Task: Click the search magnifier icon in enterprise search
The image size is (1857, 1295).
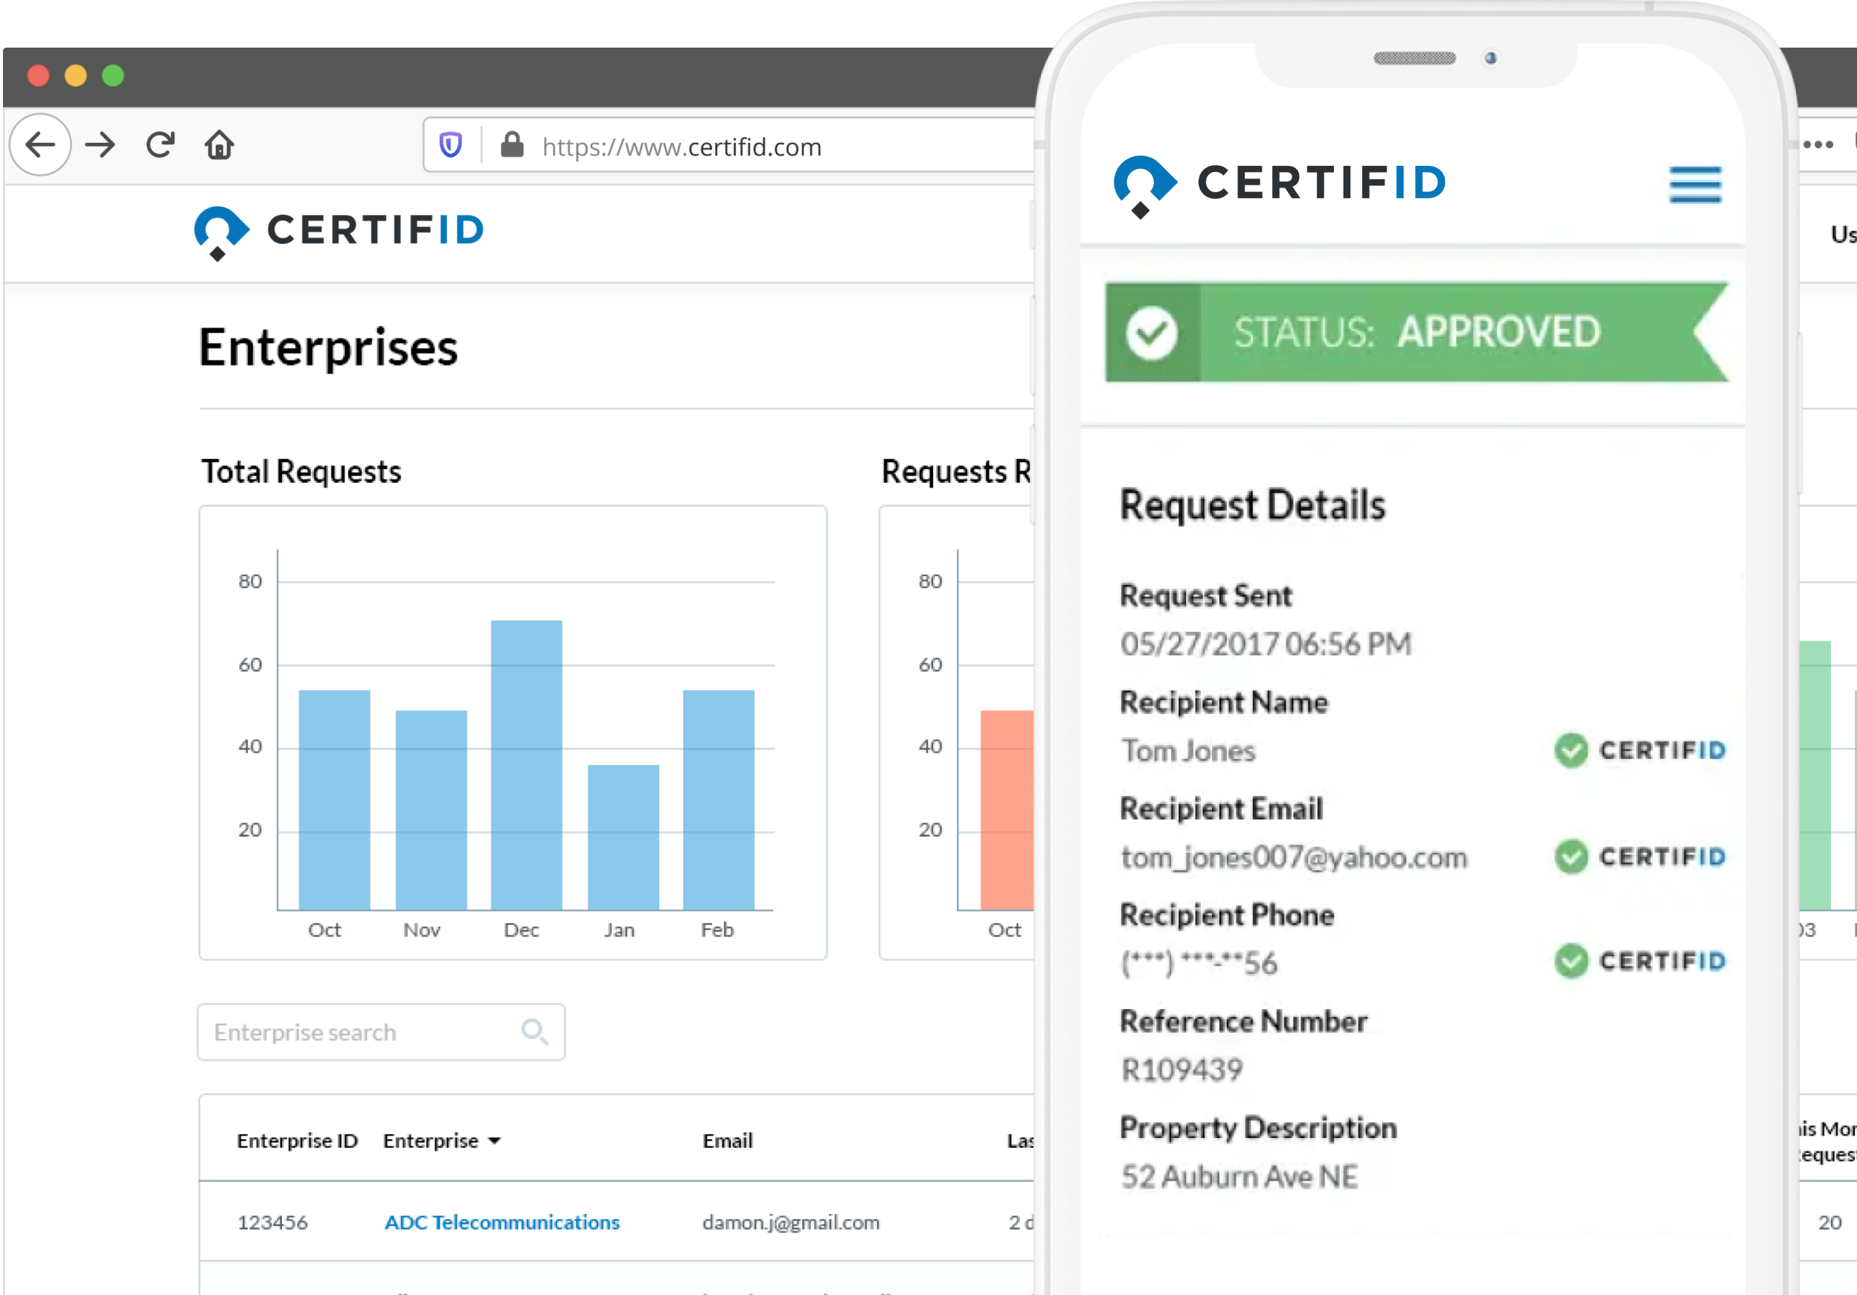Action: [x=536, y=1032]
